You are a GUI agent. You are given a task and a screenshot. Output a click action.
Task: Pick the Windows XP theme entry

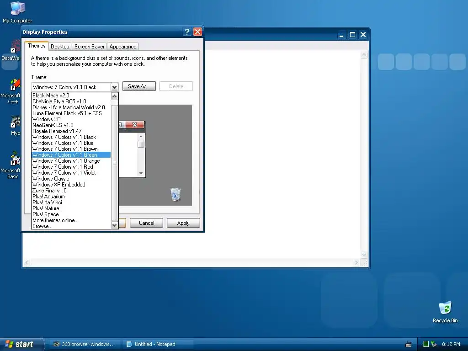pos(71,119)
